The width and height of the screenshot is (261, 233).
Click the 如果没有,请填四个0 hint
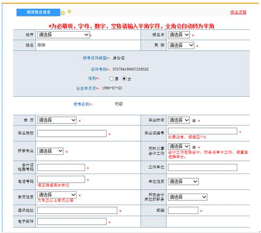pos(187,137)
